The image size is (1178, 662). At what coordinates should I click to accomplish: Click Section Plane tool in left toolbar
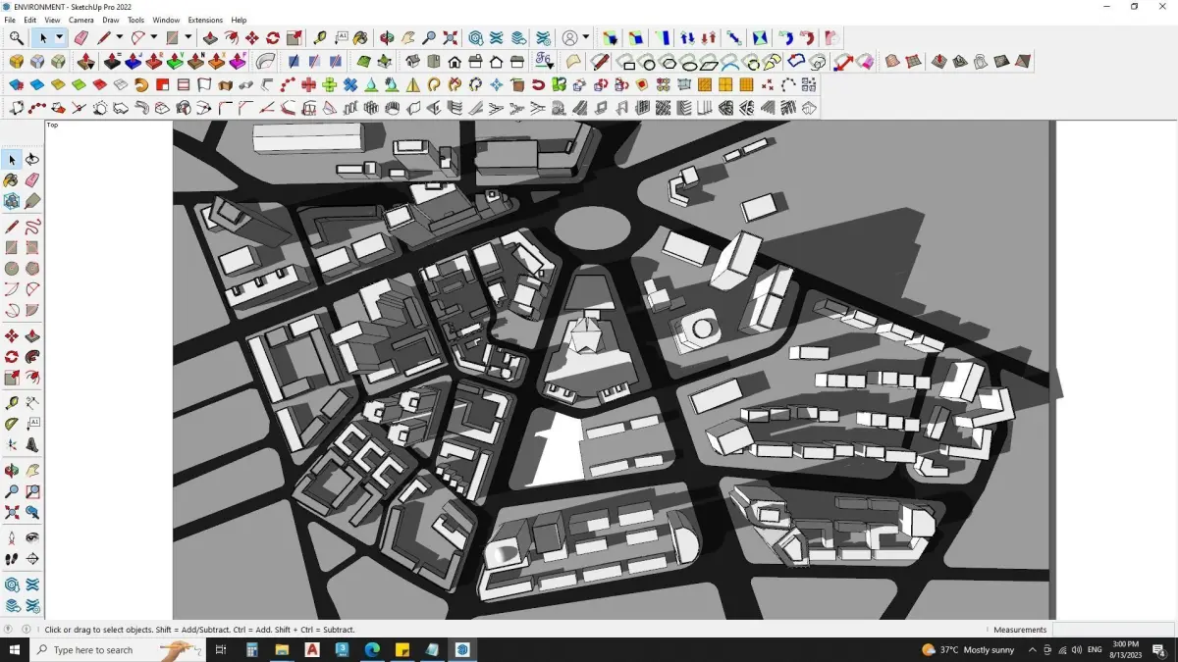32,558
